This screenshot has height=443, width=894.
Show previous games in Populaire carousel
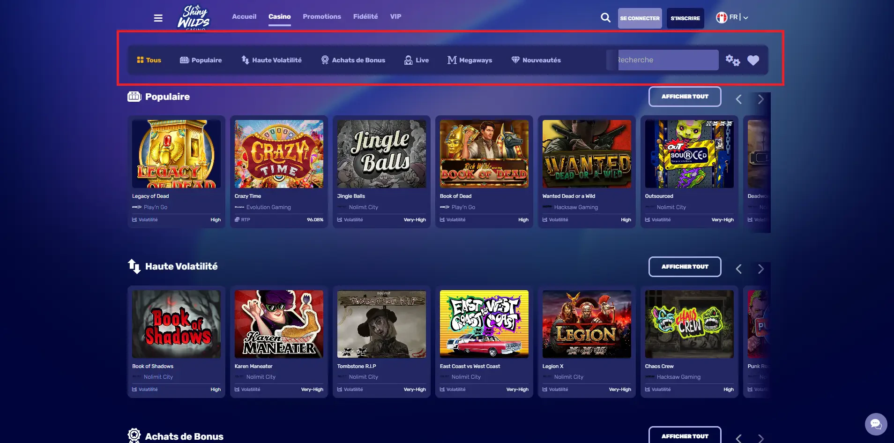pyautogui.click(x=739, y=99)
